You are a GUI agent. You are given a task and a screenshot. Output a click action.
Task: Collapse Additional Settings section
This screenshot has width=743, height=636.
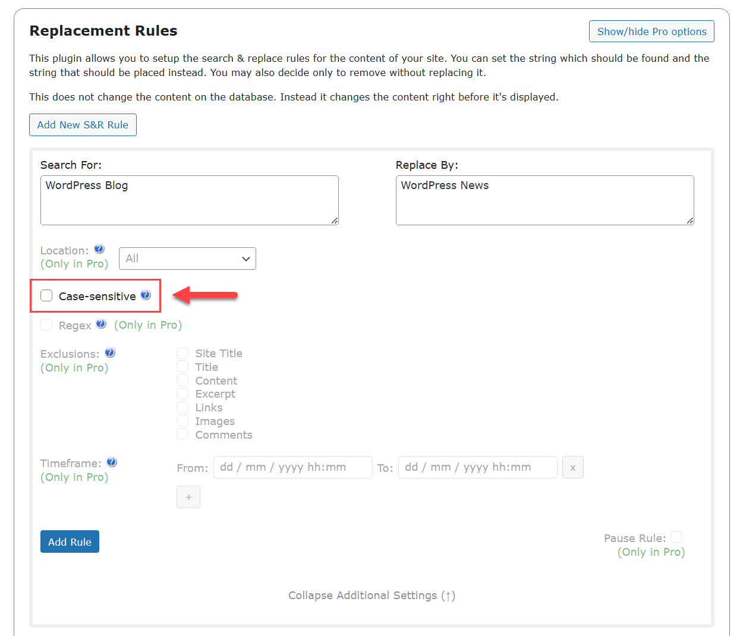coord(371,596)
